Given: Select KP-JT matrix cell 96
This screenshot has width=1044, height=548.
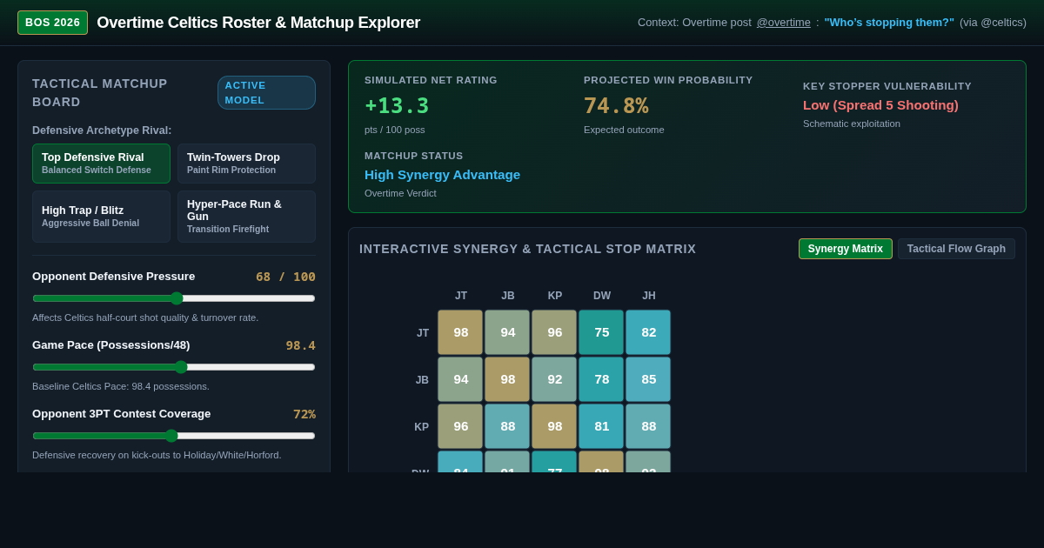Looking at the screenshot, I should click(460, 426).
